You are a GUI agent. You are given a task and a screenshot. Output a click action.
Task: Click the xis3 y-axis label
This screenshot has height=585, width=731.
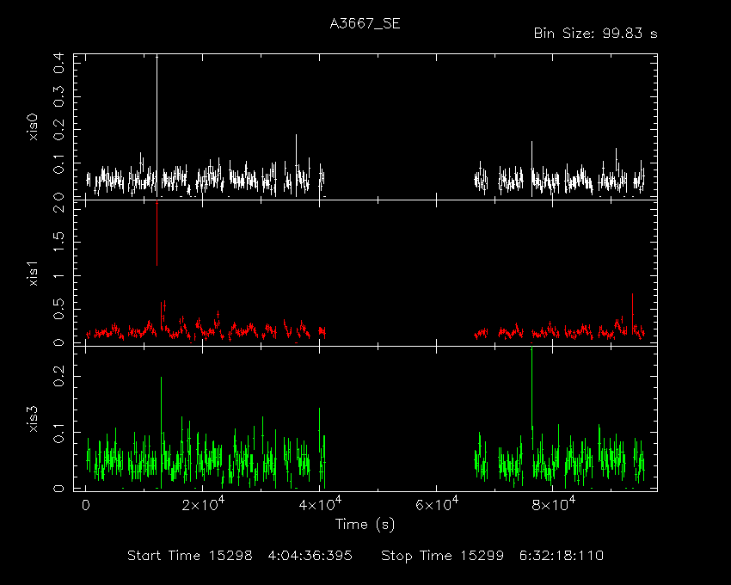pos(33,419)
